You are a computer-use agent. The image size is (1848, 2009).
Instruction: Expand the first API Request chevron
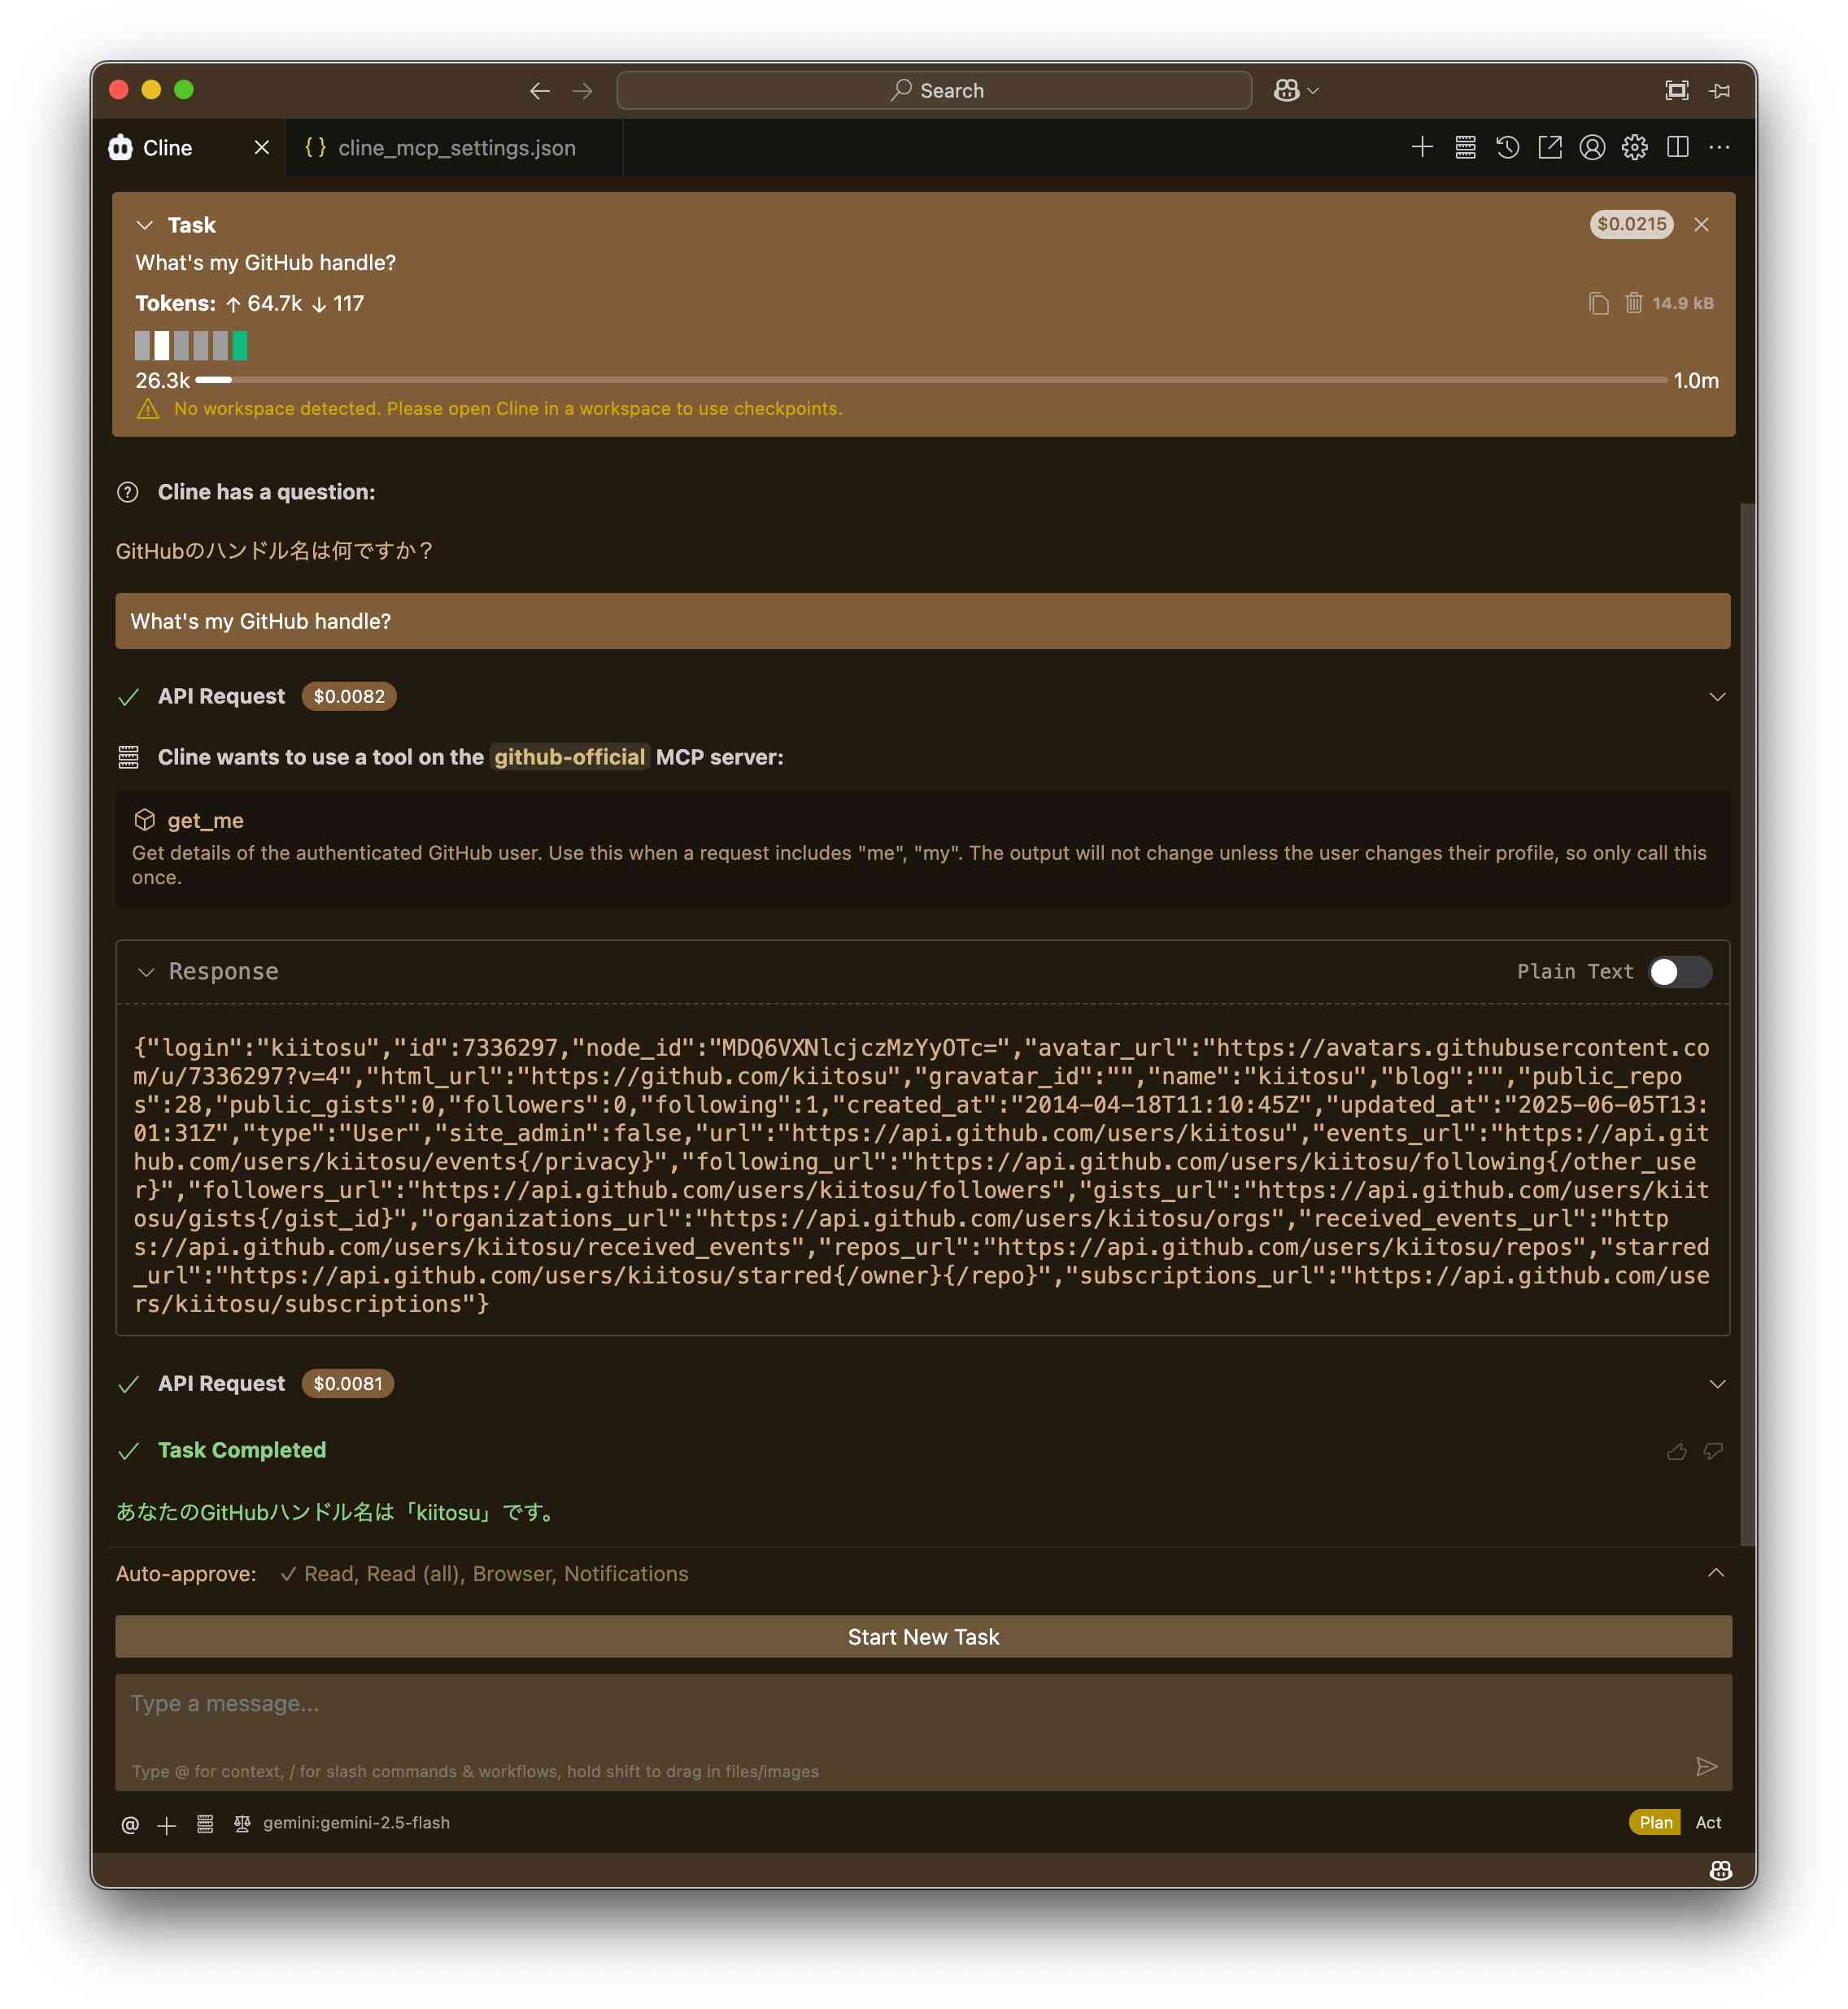tap(1717, 697)
